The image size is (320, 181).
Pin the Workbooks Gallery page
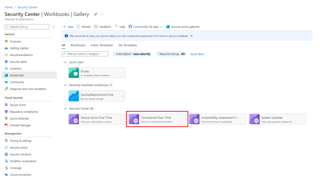(95, 14)
